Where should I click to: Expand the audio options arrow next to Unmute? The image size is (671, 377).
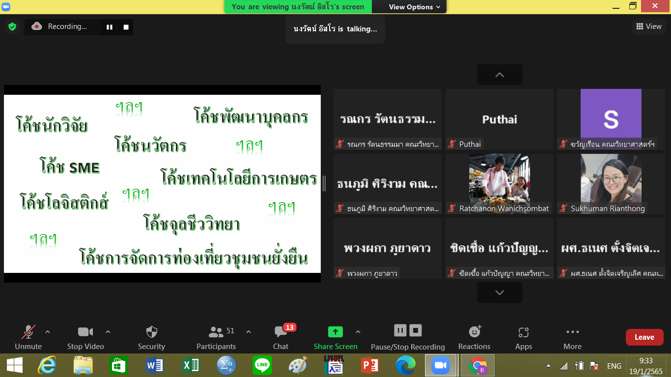pos(48,332)
